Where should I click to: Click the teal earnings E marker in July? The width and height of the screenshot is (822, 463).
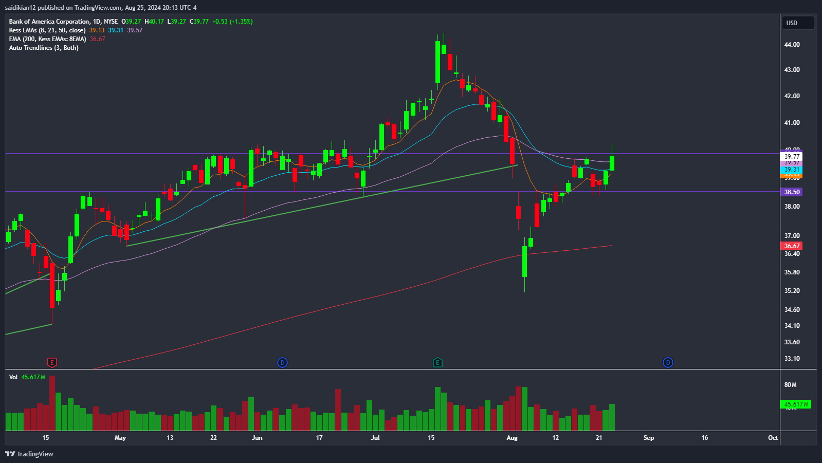tap(437, 363)
